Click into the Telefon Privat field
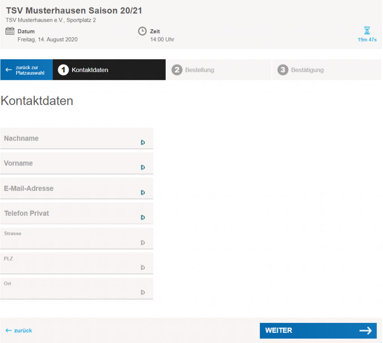Image resolution: width=383 pixels, height=343 pixels. pos(71,213)
